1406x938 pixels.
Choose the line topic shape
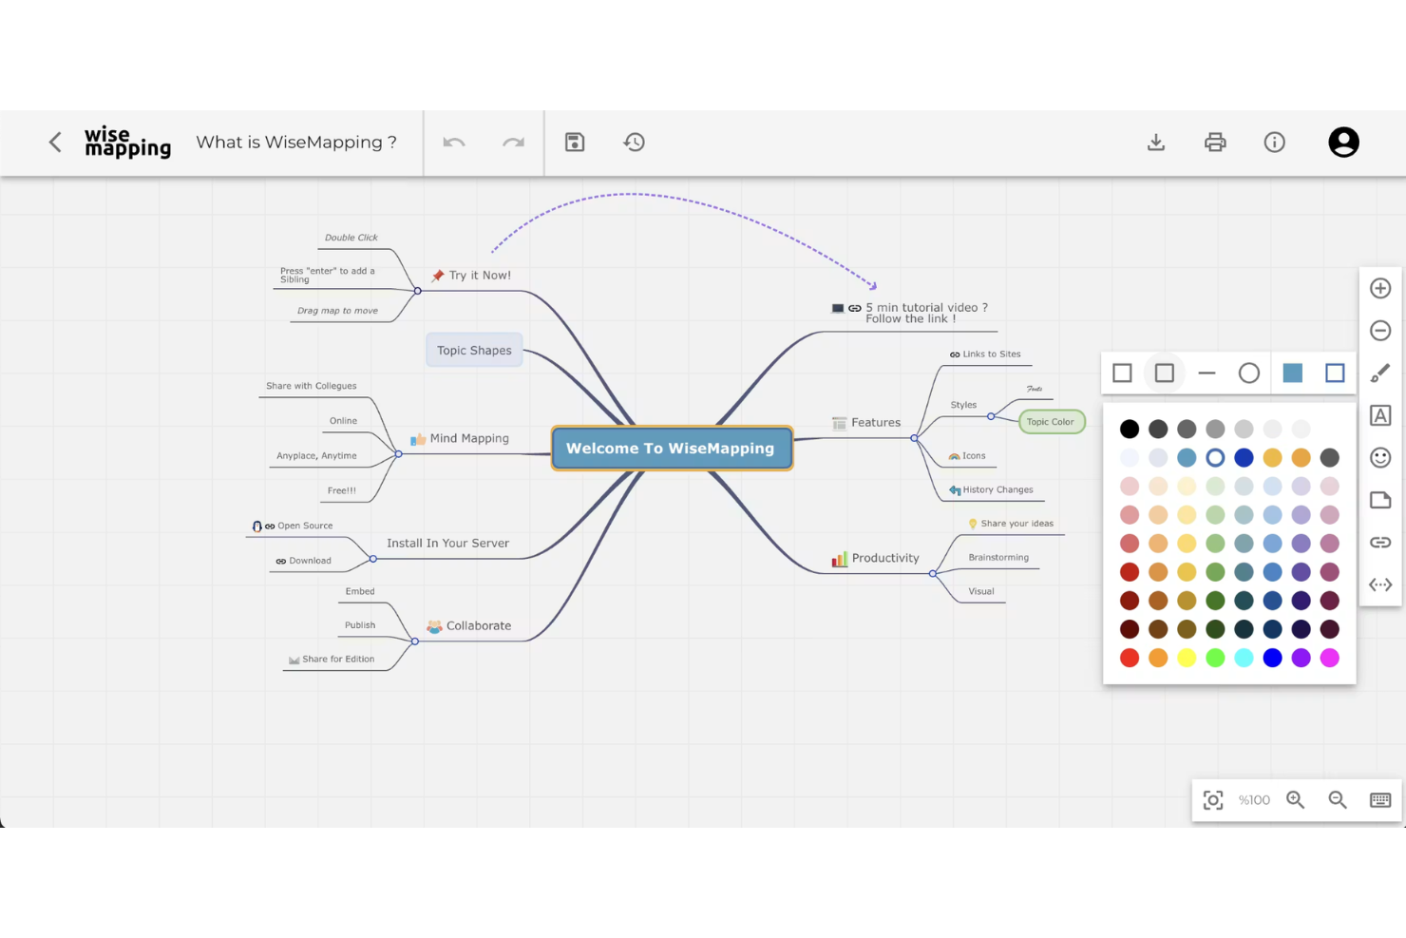tap(1206, 373)
